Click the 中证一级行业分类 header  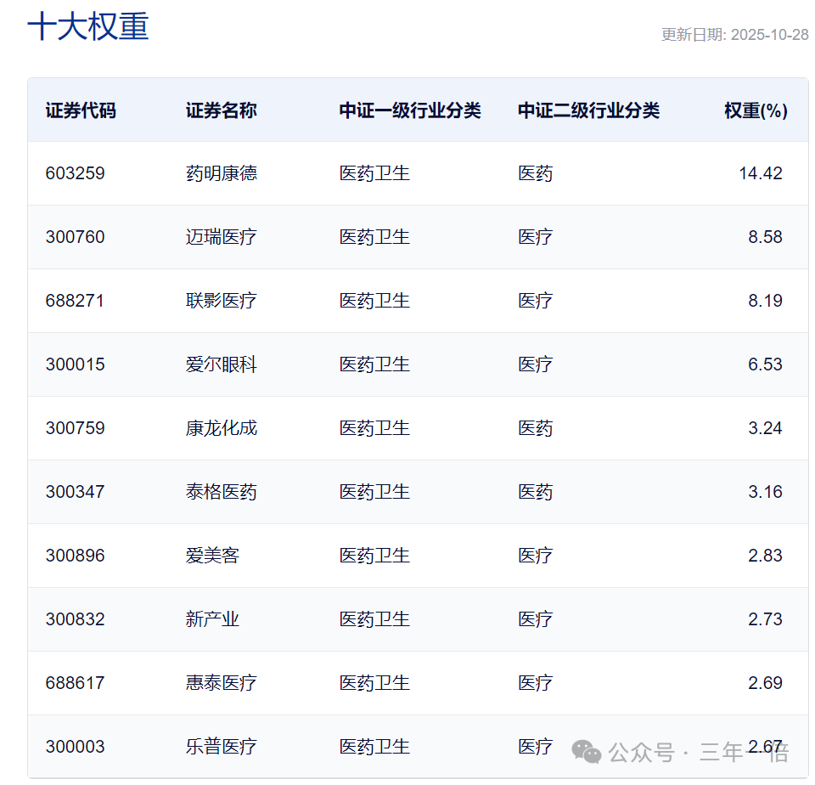[409, 110]
